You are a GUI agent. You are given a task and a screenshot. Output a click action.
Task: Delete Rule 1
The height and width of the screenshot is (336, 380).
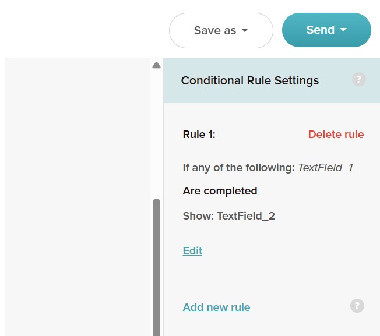(336, 135)
